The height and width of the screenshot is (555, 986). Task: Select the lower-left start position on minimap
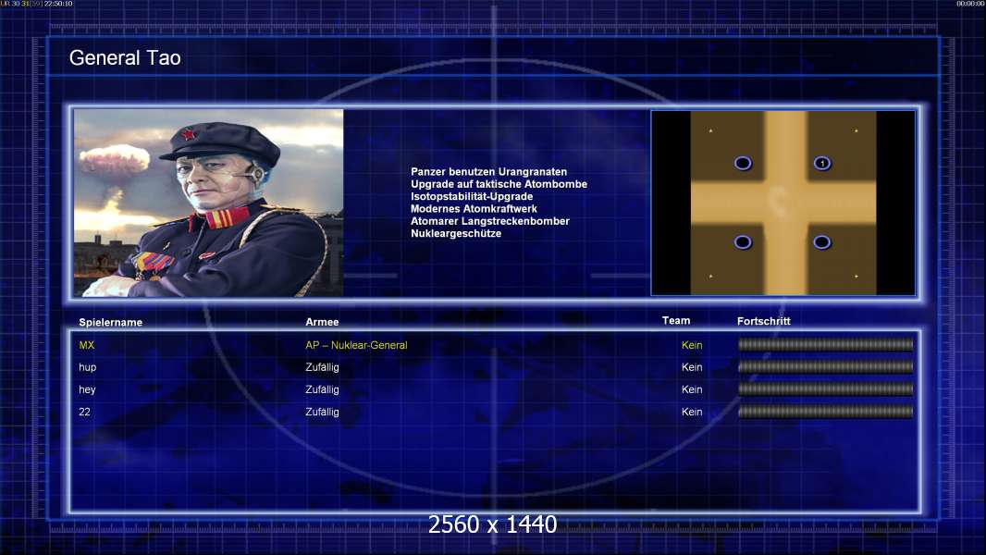point(743,242)
